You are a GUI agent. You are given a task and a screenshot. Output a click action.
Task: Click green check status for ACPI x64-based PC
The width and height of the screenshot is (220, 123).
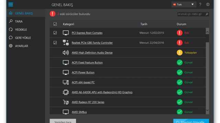(x=179, y=82)
